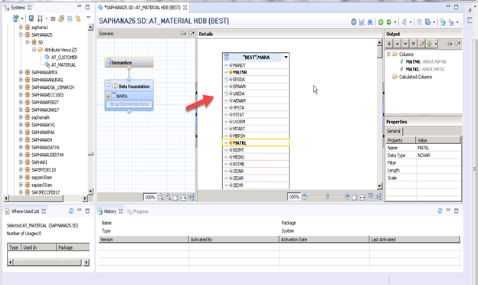Click the auto layout icon in Scenario pane

coord(192,197)
